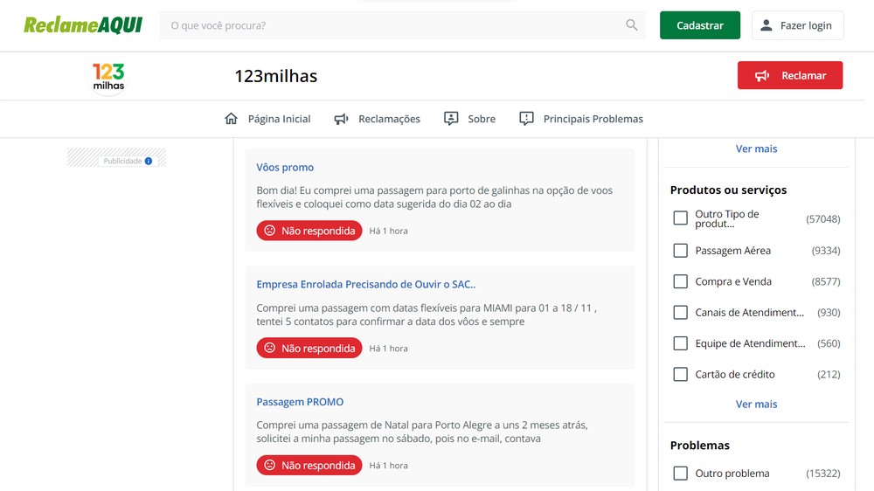Screen dimensions: 874x491
Task: Click the sad face icon on Vôos promo status
Action: 270,231
